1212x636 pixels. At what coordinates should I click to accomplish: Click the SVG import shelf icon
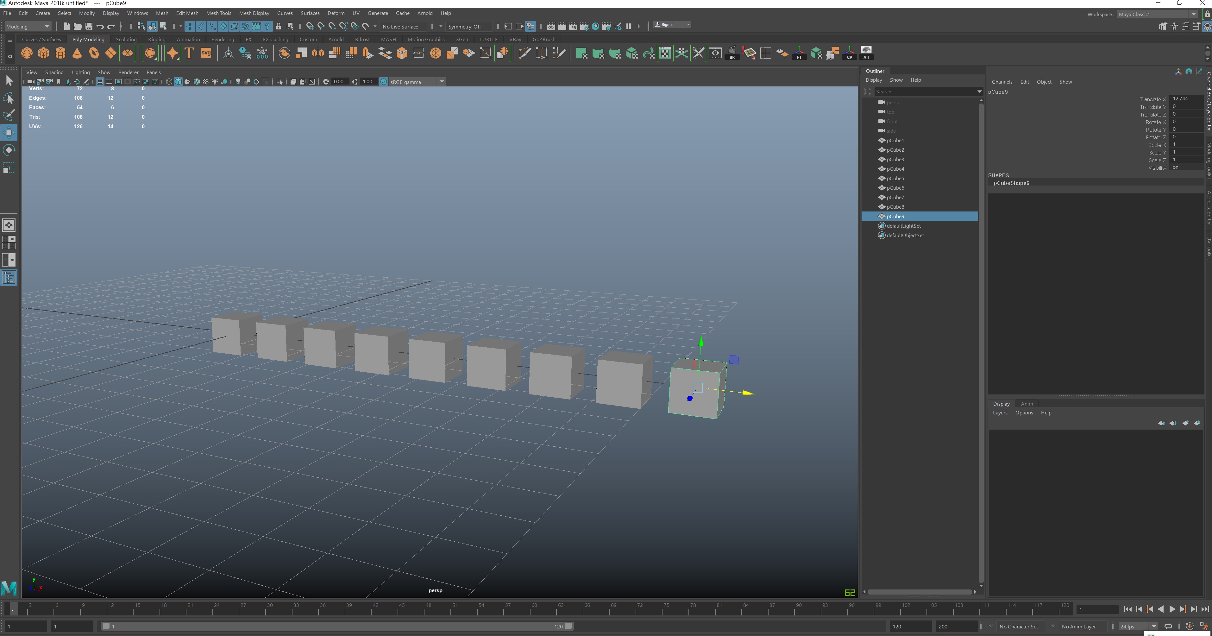tap(206, 53)
